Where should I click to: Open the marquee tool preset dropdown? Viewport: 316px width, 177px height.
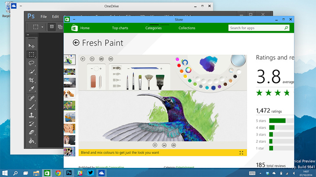(x=43, y=27)
